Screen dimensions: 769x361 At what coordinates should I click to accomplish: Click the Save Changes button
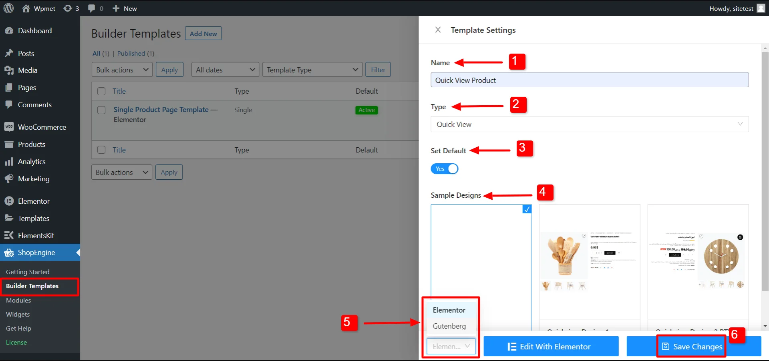tap(691, 346)
